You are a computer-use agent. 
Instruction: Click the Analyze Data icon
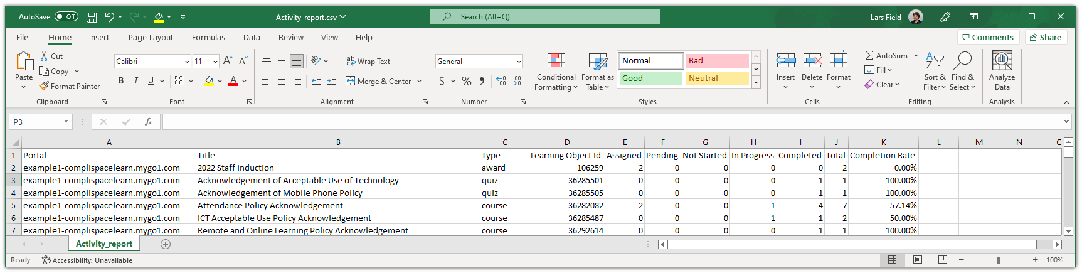tap(1002, 61)
